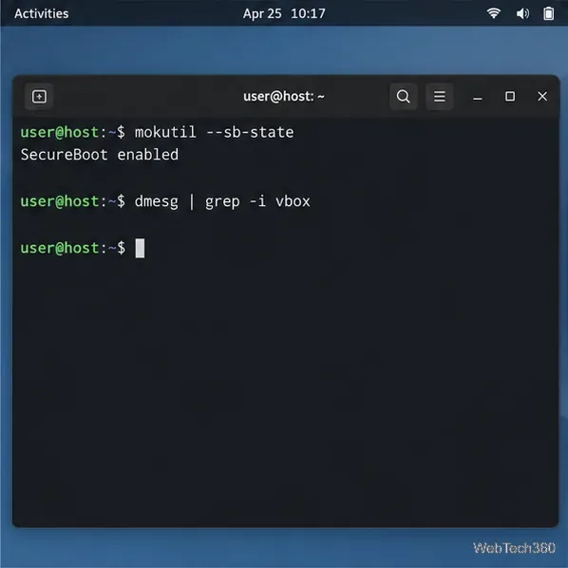
Task: Open a new terminal tab
Action: [39, 96]
